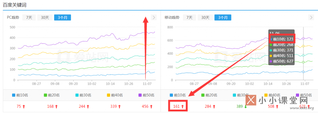Select 30天 tab in 移动趋势 chart
This screenshot has width=318, height=113.
click(x=205, y=17)
